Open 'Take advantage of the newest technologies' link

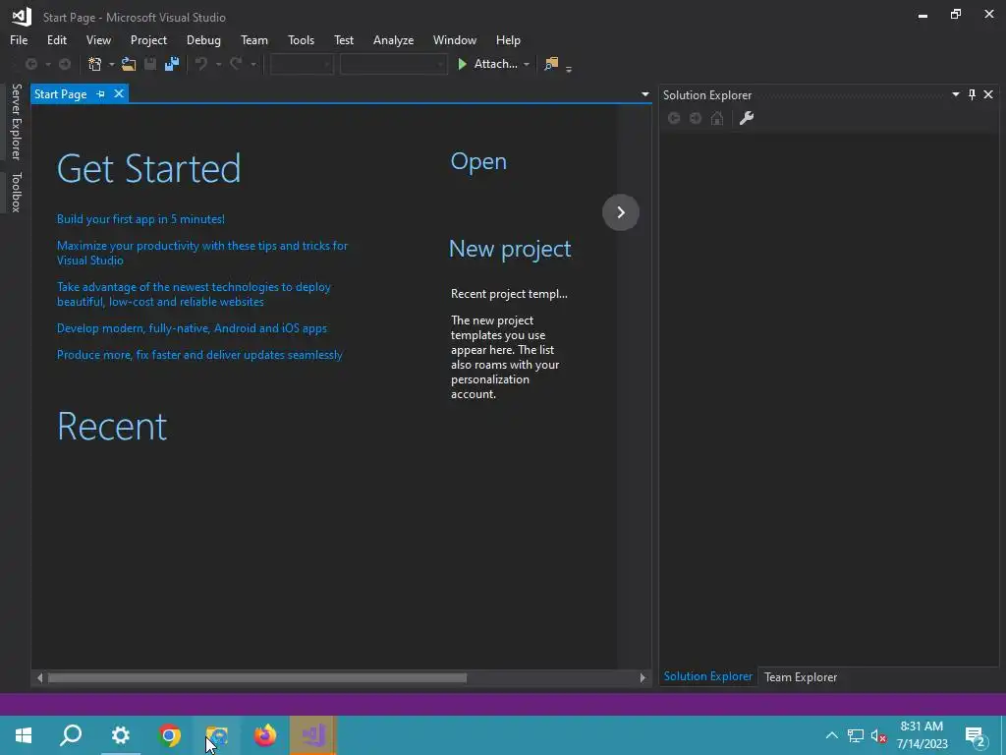coord(194,294)
